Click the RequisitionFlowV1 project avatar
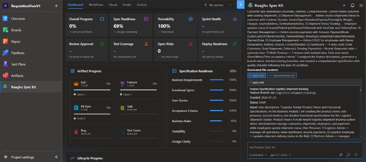 click(x=5, y=6)
